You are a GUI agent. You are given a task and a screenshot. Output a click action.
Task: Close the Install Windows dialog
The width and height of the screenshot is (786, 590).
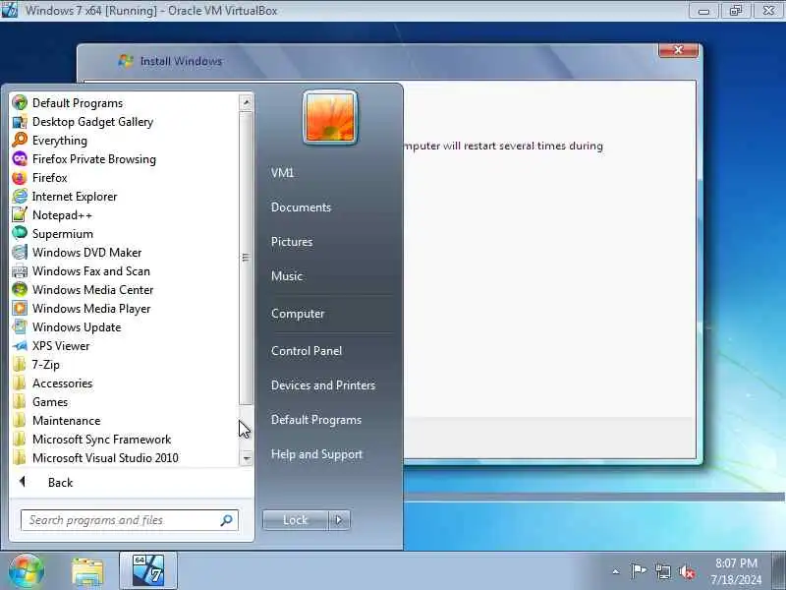tap(678, 50)
